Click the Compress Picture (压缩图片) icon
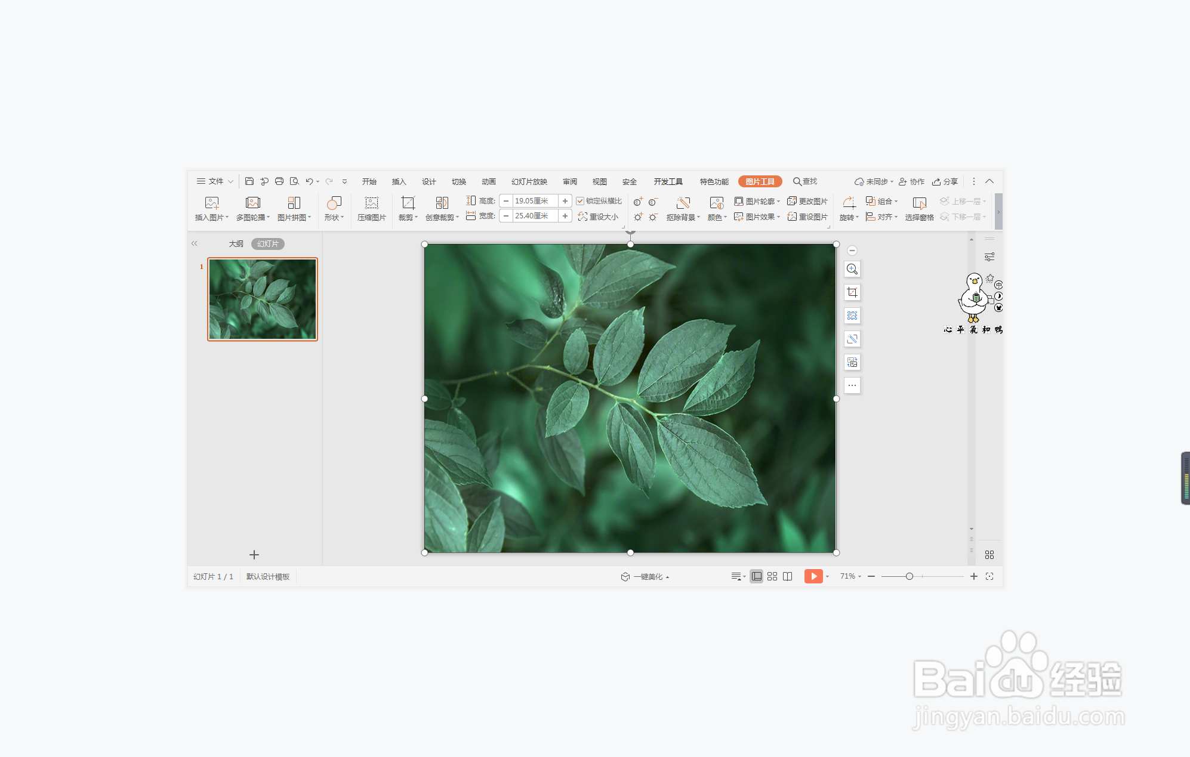The width and height of the screenshot is (1190, 757). point(371,203)
